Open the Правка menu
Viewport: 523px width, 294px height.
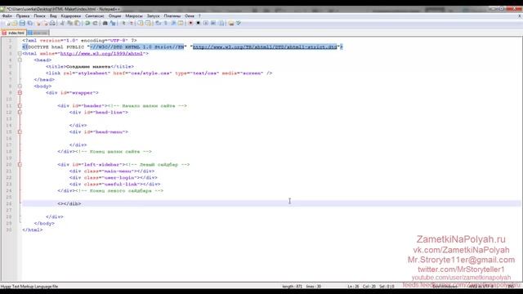[x=23, y=16]
